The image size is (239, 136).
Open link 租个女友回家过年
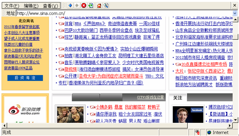(135, 114)
